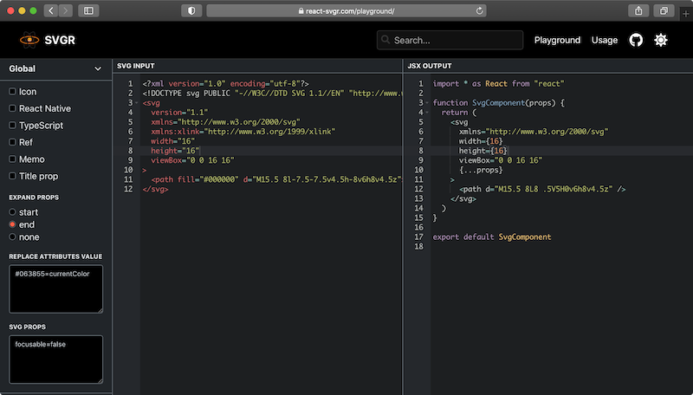This screenshot has width=693, height=395.
Task: Click the search magnifier icon
Action: coord(385,40)
